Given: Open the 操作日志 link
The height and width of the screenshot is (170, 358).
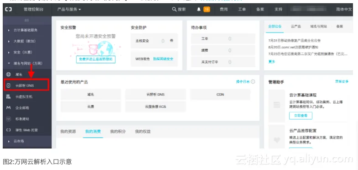Looking at the screenshot, I should point(243,82).
